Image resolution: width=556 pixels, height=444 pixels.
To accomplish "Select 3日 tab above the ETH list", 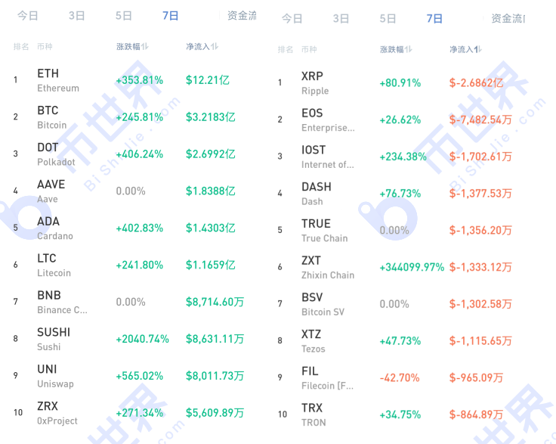I will click(76, 15).
